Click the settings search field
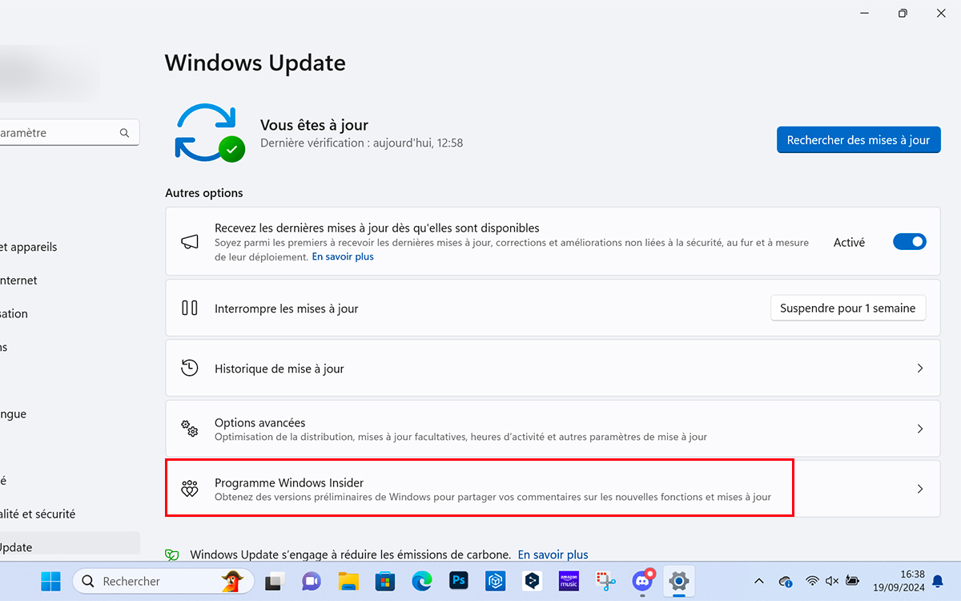This screenshot has width=961, height=601. pos(69,133)
